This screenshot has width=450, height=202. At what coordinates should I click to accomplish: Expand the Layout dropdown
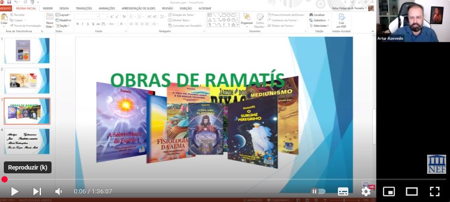[63, 15]
